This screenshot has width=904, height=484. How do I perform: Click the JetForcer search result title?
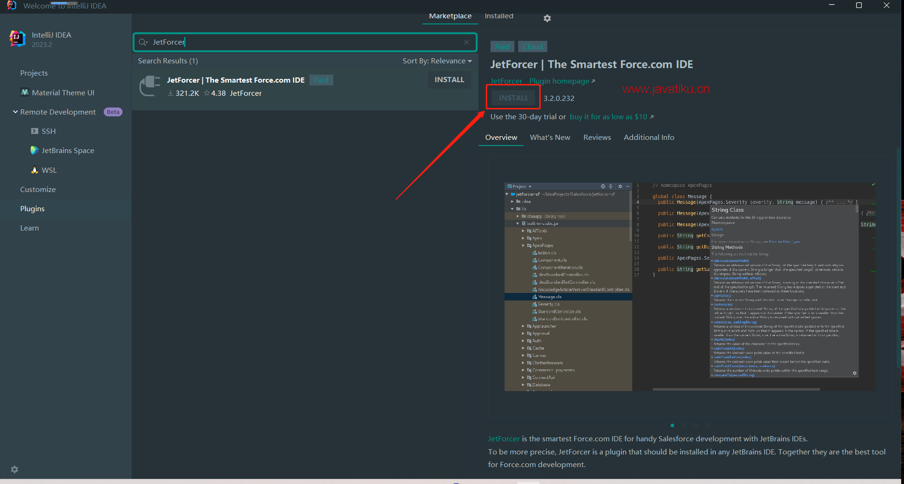pyautogui.click(x=236, y=80)
